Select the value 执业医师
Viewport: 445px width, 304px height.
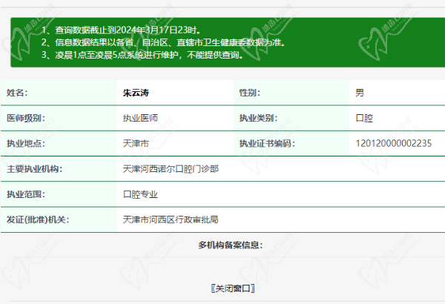click(x=140, y=118)
